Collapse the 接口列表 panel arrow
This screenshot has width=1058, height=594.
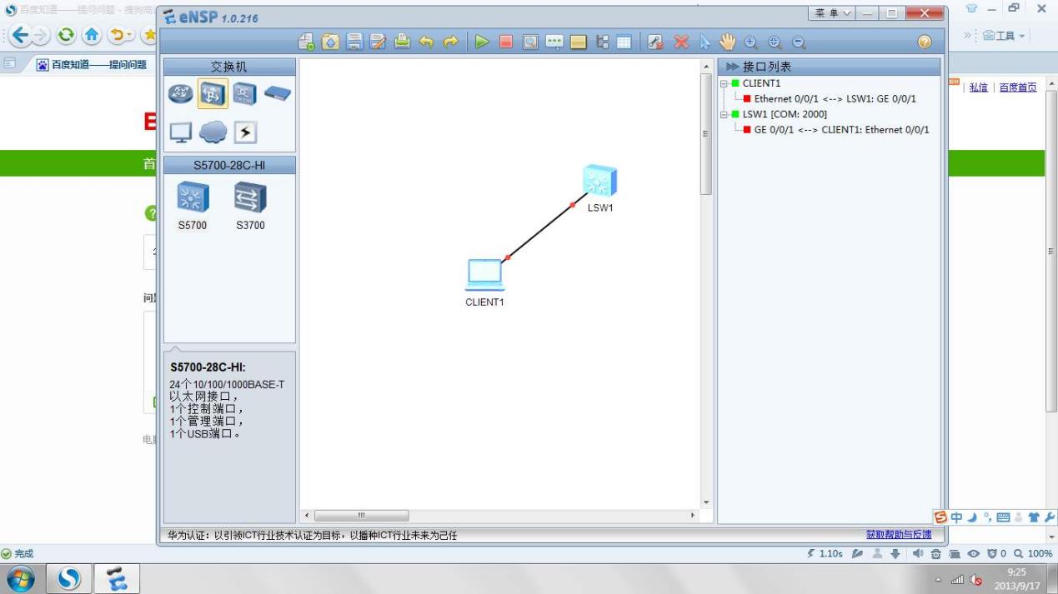732,67
